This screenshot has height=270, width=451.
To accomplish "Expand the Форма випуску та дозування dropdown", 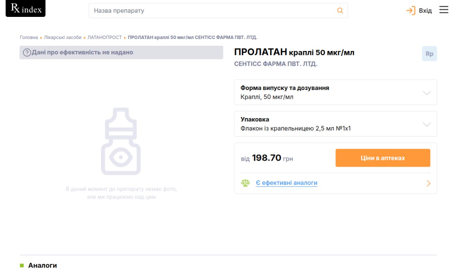I will pos(426,93).
